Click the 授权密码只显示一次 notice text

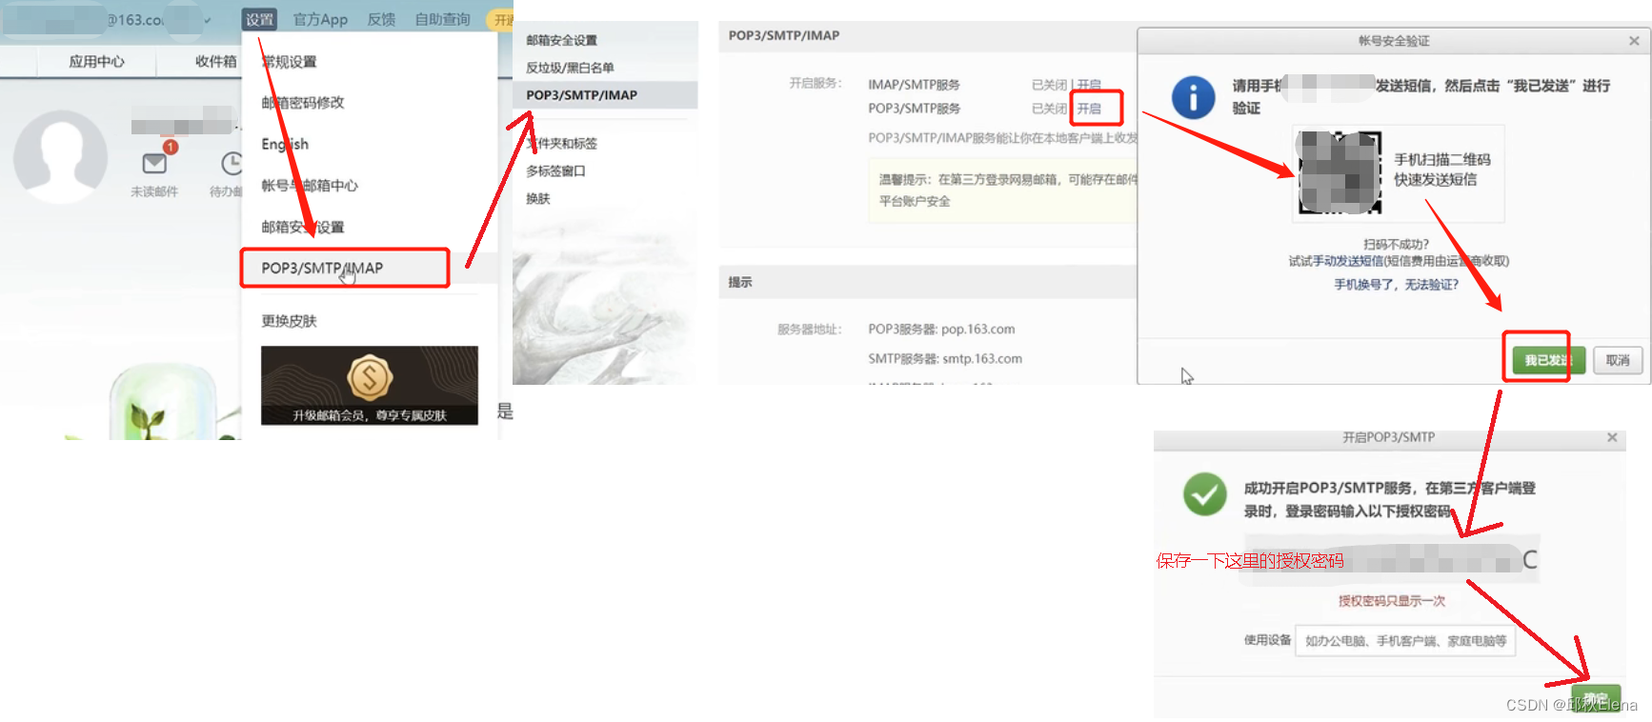click(1391, 601)
